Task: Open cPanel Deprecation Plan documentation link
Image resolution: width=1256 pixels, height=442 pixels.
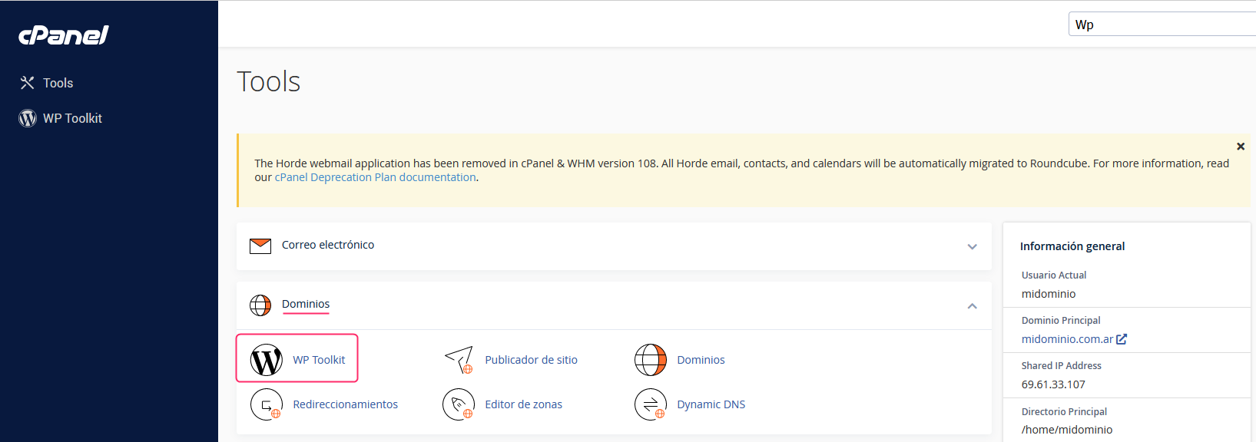Action: tap(375, 177)
